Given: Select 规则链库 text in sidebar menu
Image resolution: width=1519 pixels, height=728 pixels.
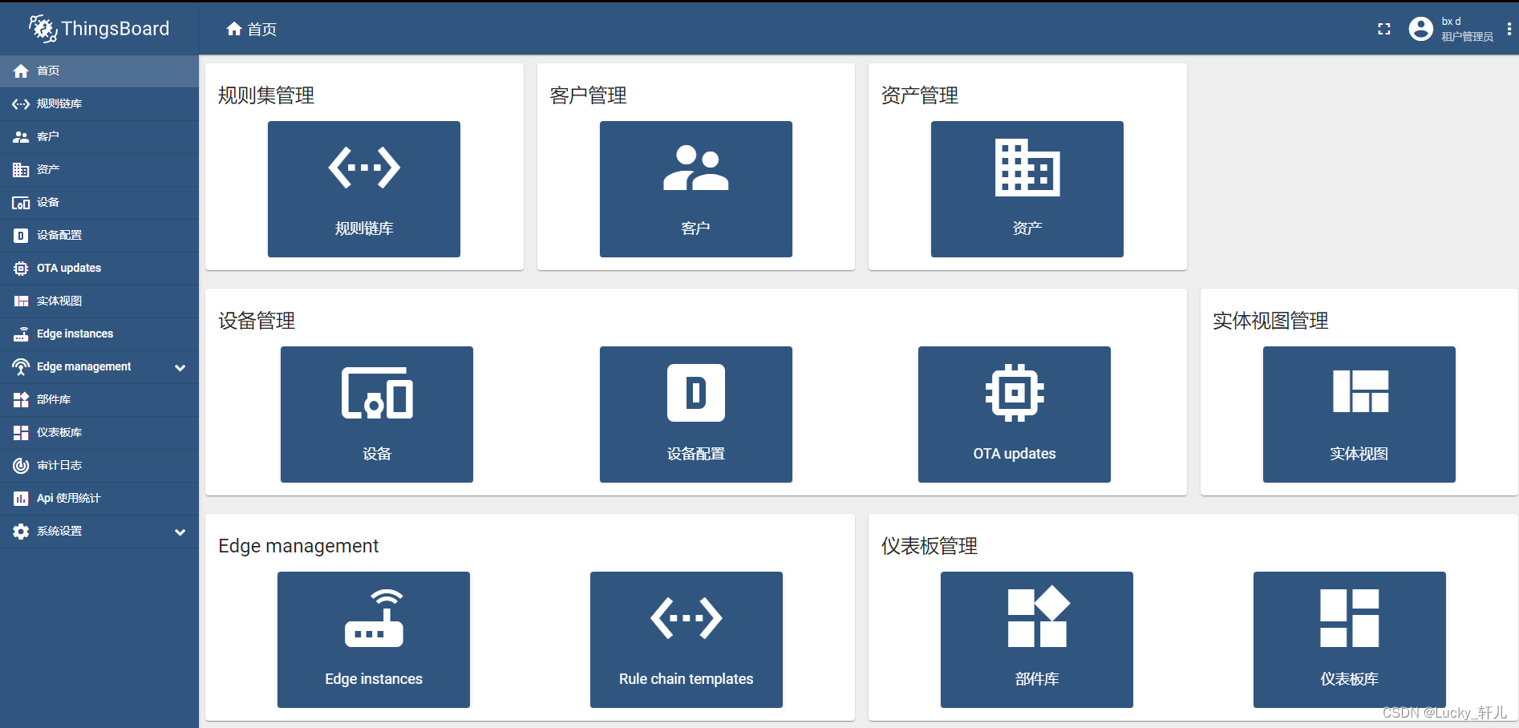Looking at the screenshot, I should click(59, 104).
